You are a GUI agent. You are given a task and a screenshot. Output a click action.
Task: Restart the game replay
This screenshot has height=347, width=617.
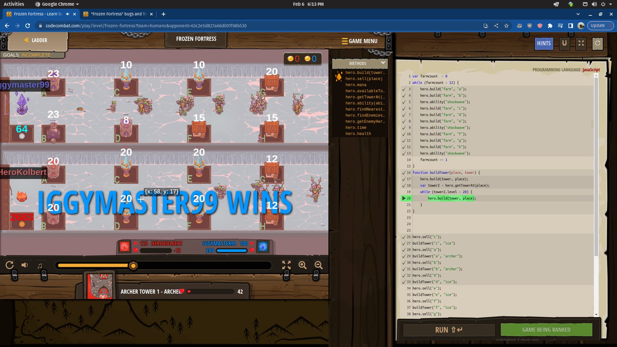click(x=10, y=265)
